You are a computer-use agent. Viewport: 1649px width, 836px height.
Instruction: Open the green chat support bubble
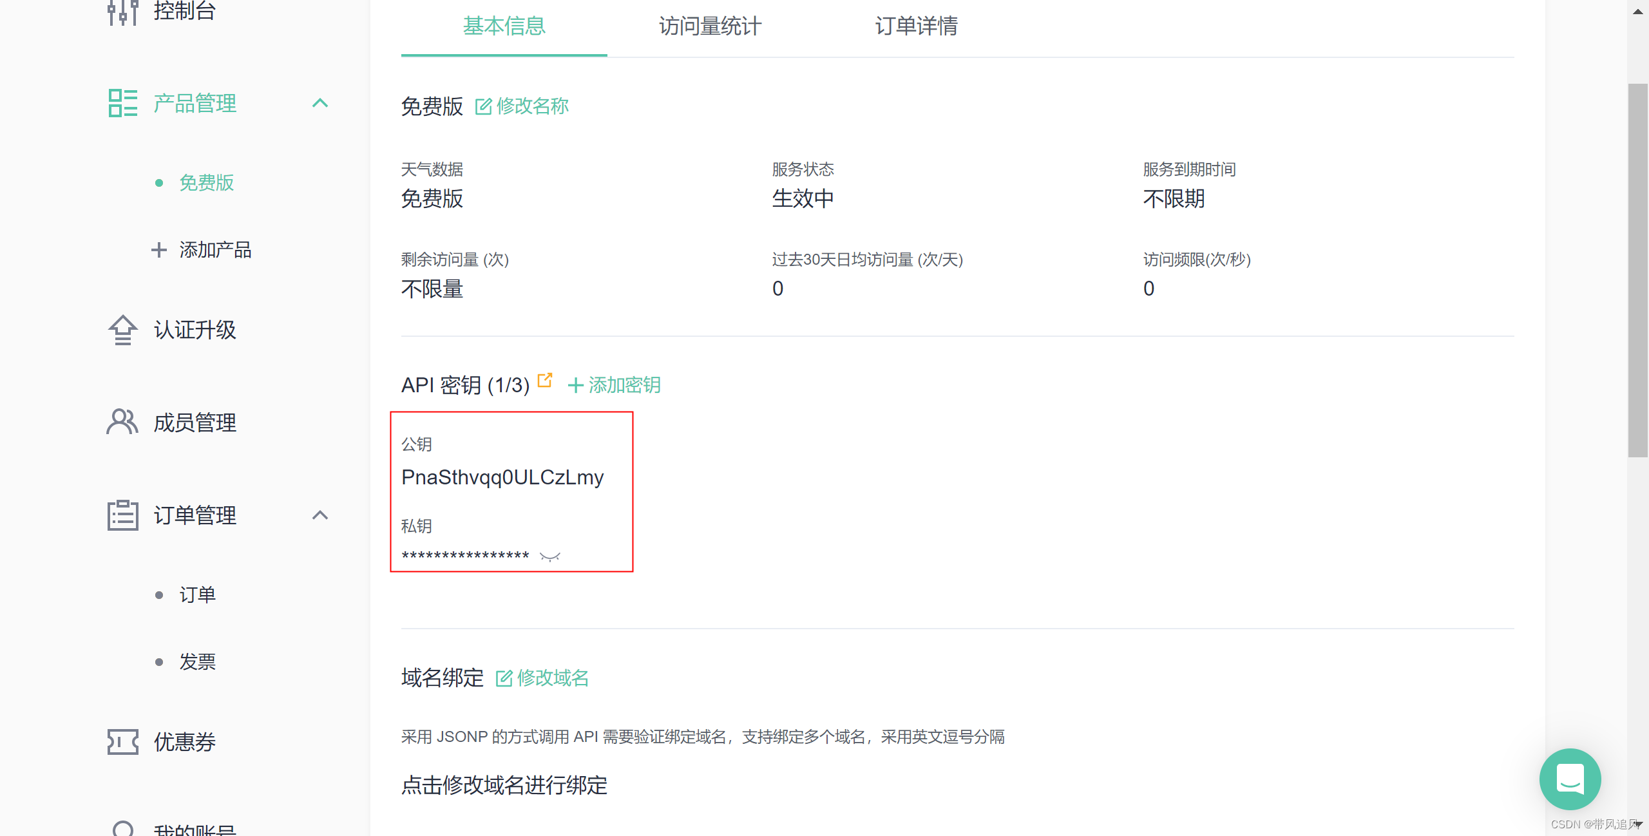point(1570,779)
